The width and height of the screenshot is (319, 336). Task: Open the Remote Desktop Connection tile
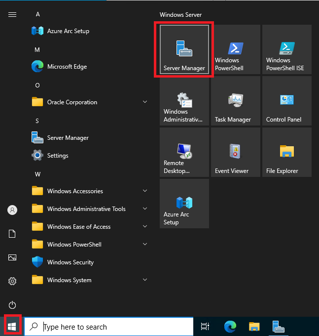point(184,152)
